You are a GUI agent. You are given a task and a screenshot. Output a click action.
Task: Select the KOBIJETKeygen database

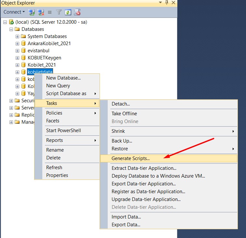coord(44,58)
